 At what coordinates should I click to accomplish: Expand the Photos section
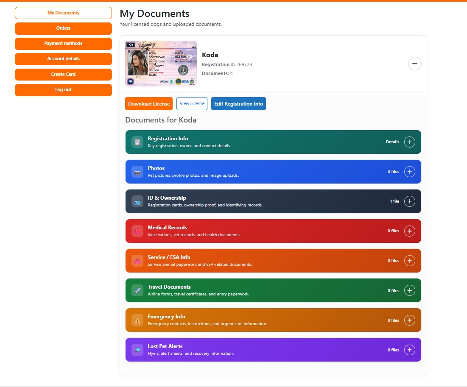(x=409, y=171)
